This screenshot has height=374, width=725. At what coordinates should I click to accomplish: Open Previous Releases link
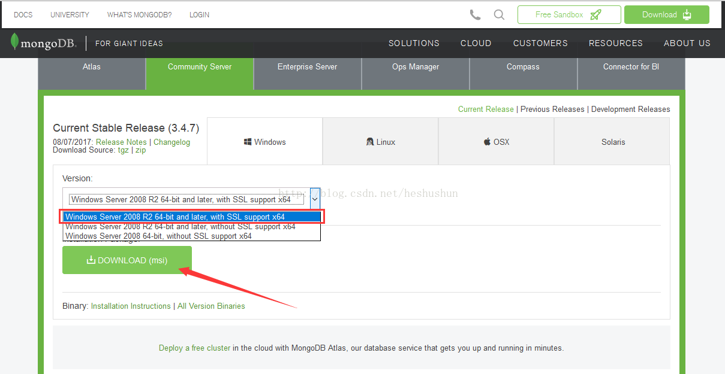[552, 109]
